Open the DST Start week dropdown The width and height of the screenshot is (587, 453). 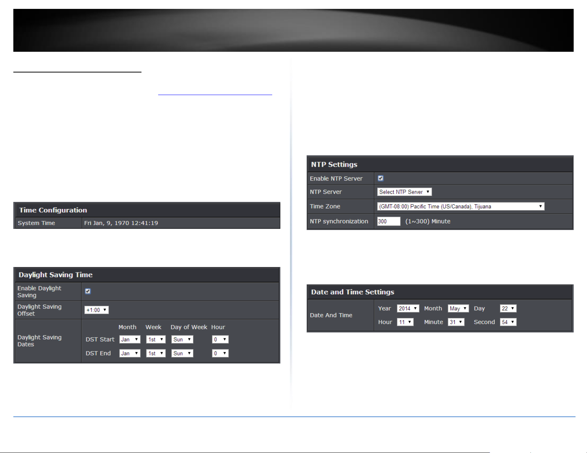coord(156,339)
